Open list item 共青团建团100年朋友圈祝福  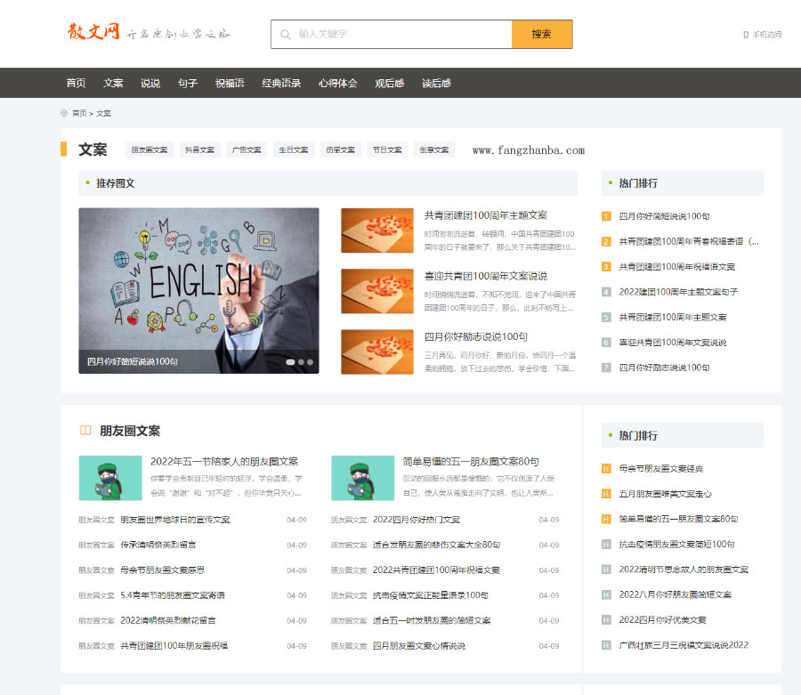[x=174, y=645]
